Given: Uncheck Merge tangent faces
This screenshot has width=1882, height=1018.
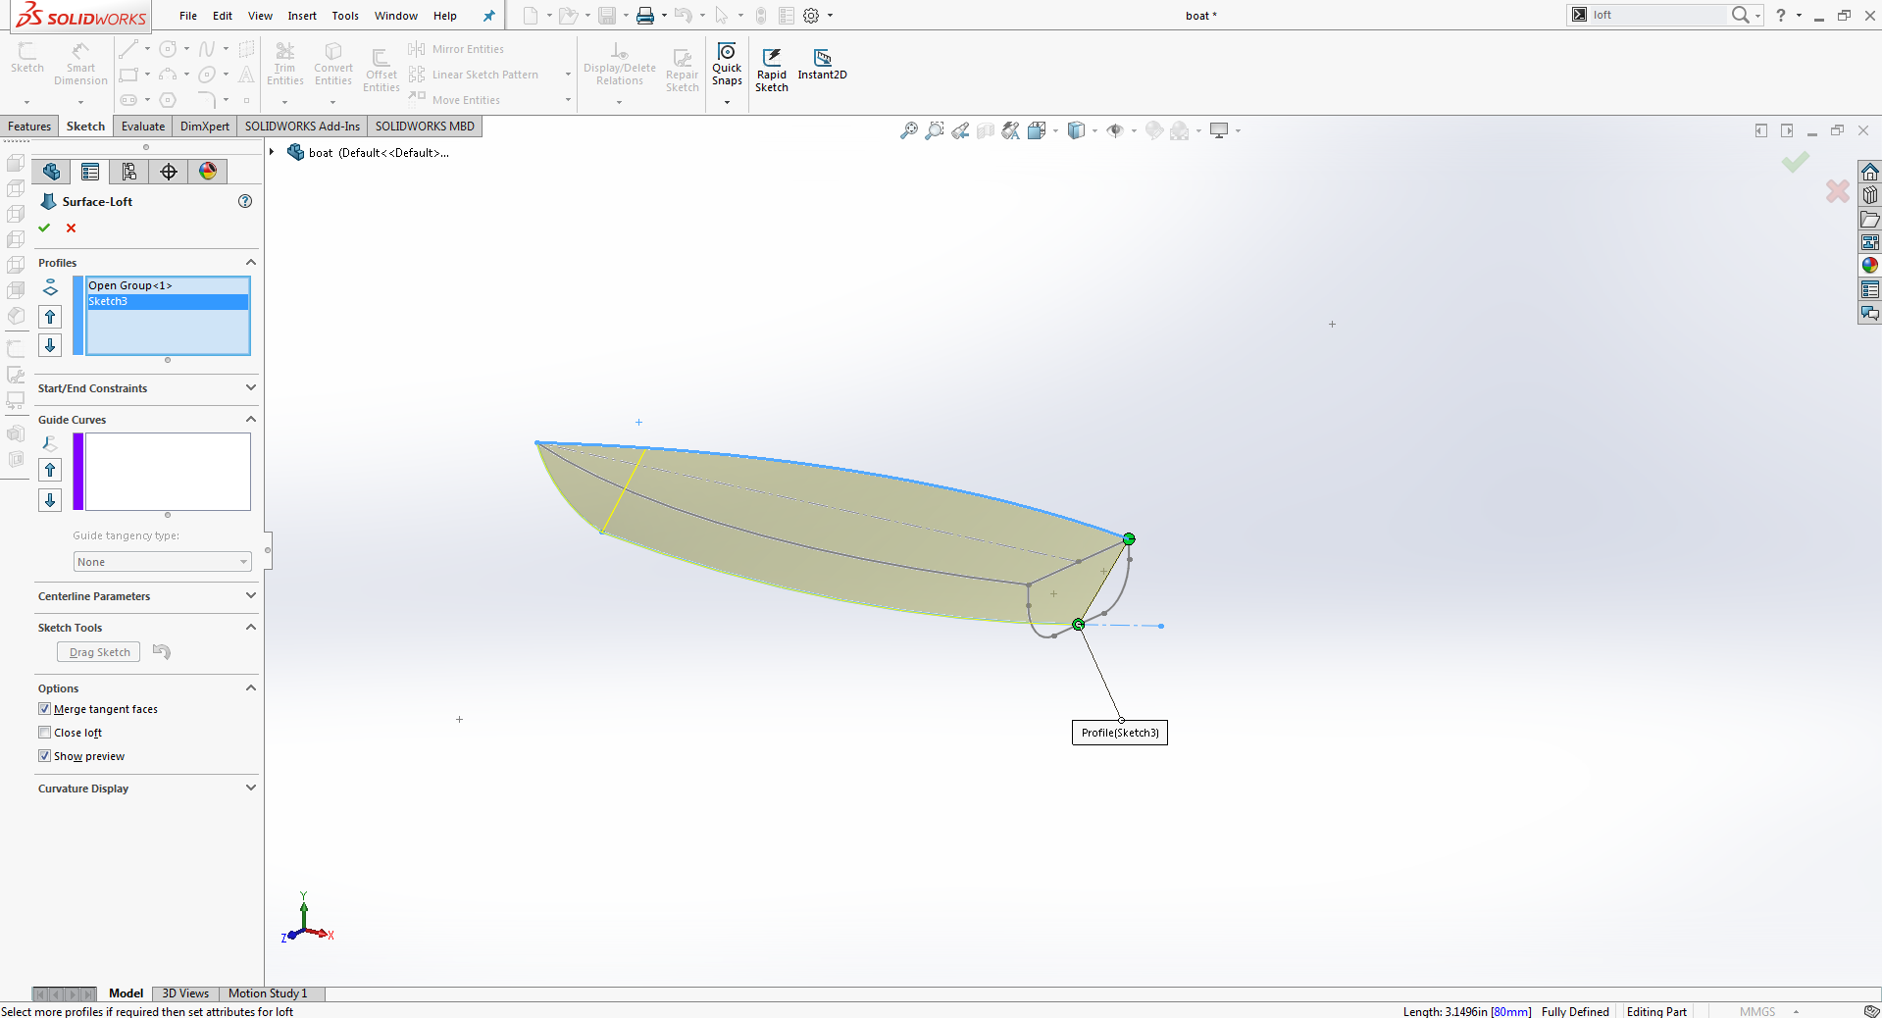Looking at the screenshot, I should point(44,709).
